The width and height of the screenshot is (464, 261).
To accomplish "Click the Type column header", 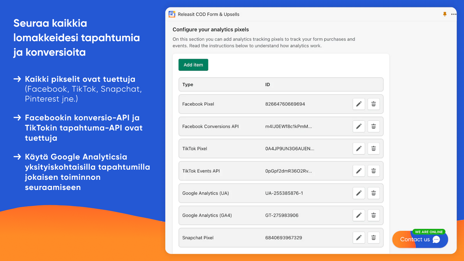I will click(x=188, y=84).
